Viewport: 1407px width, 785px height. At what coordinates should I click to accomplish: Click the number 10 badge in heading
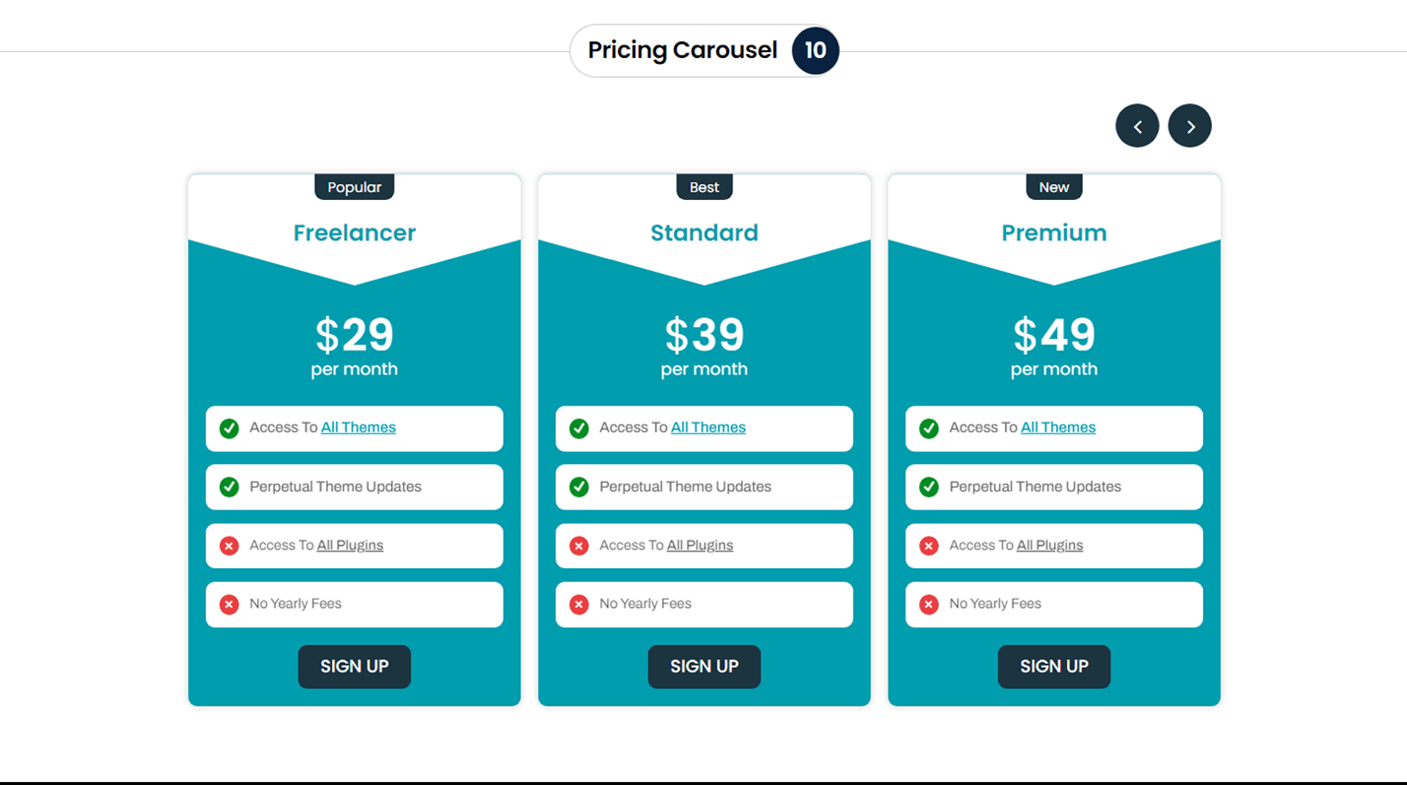pyautogui.click(x=815, y=50)
